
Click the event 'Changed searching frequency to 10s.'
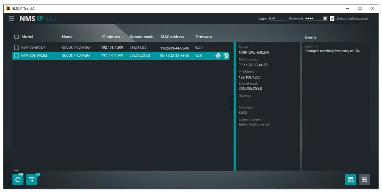coord(332,51)
